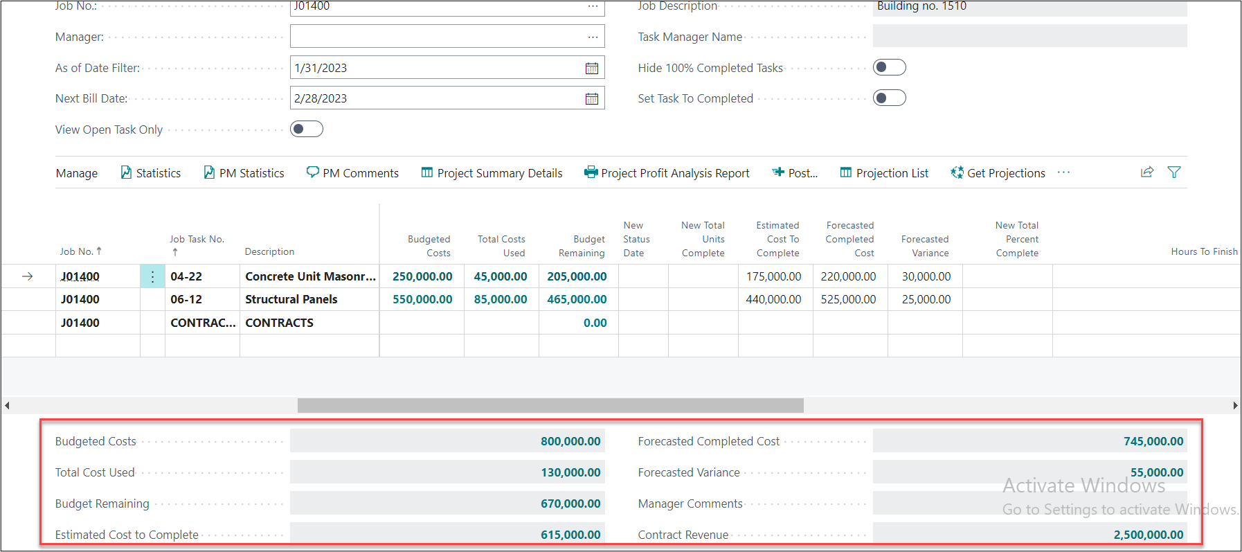This screenshot has height=552, width=1242.
Task: Open calendar picker for Next Bill Date
Action: [x=591, y=98]
